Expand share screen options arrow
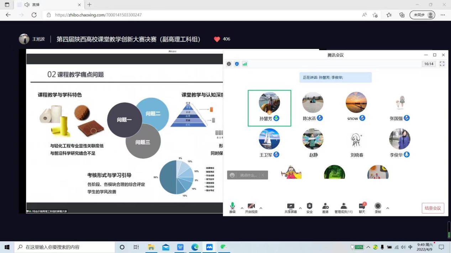451x253 pixels. coord(300,208)
